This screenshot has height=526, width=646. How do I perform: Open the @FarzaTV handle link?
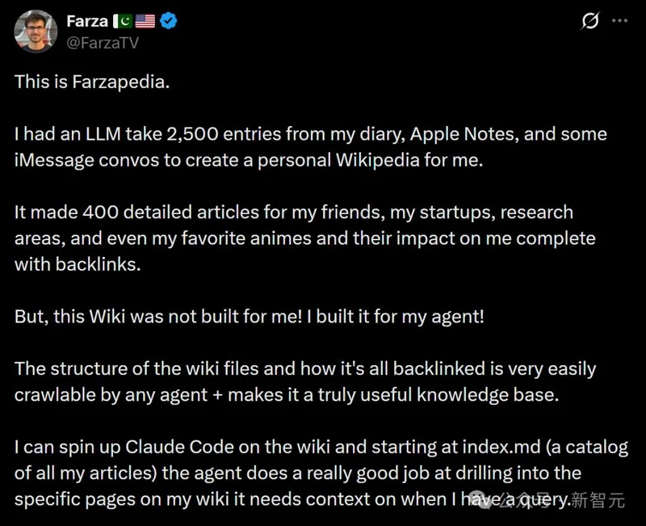click(x=103, y=42)
